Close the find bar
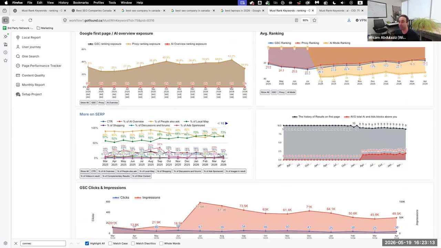 (16, 244)
